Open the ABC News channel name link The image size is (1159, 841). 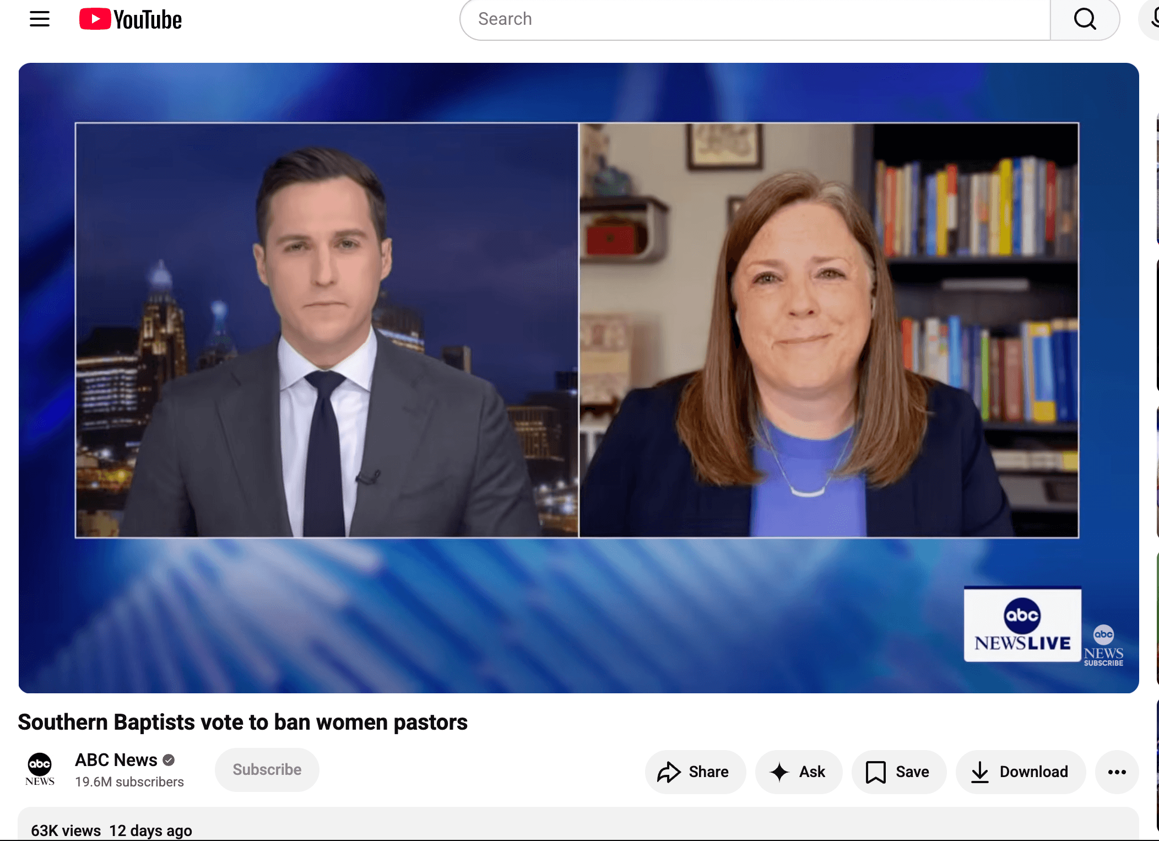116,759
